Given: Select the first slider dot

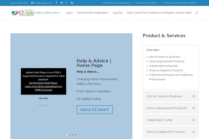Looking at the screenshot, I should coord(67,135).
